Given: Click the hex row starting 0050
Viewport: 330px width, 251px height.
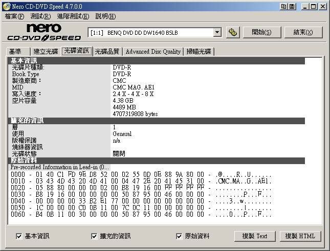Looking at the screenshot, I should (141, 208).
